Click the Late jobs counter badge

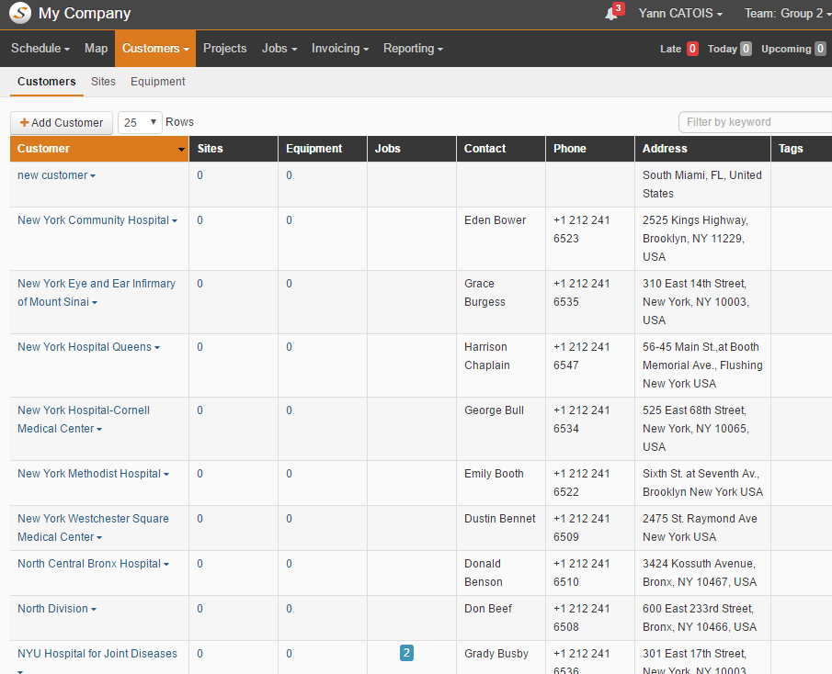tap(692, 49)
